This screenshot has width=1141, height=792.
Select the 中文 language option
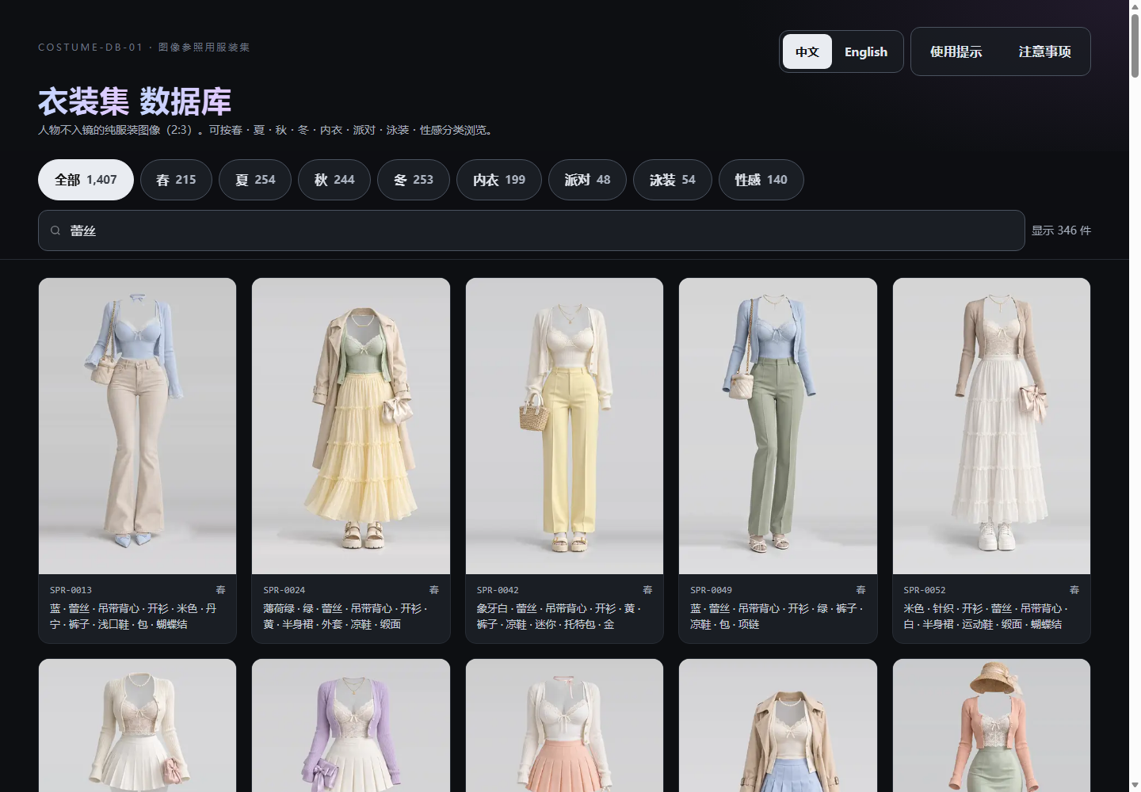pyautogui.click(x=807, y=51)
